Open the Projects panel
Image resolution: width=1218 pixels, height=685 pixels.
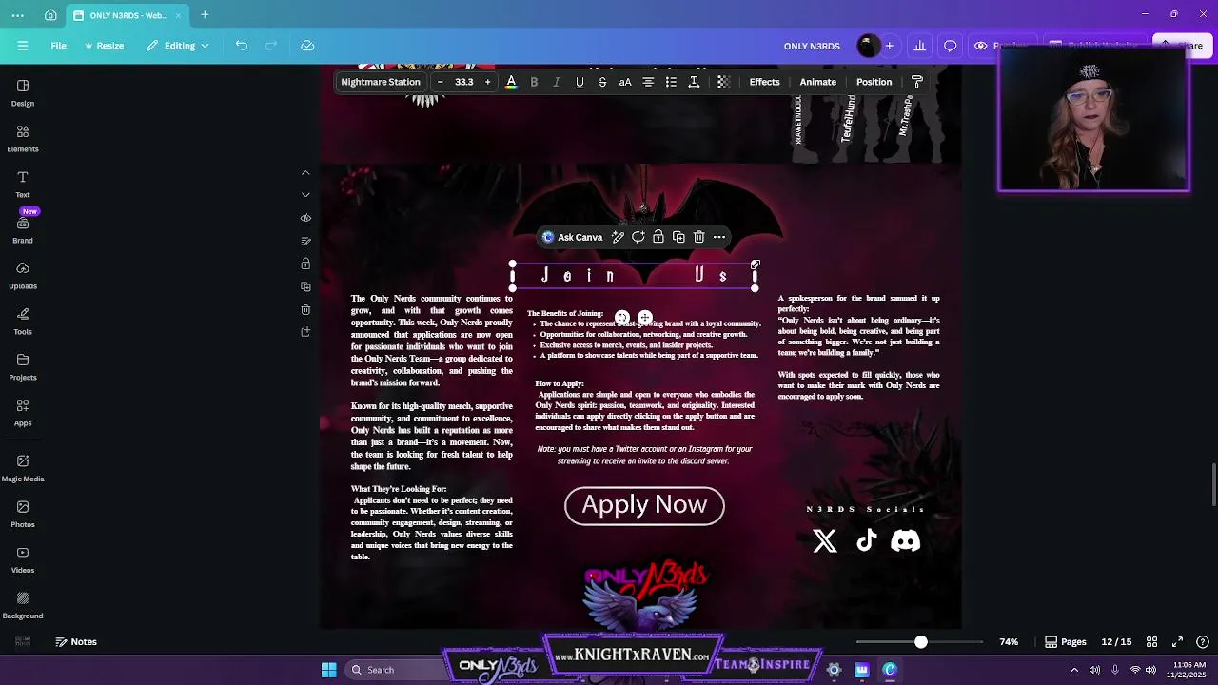[23, 366]
